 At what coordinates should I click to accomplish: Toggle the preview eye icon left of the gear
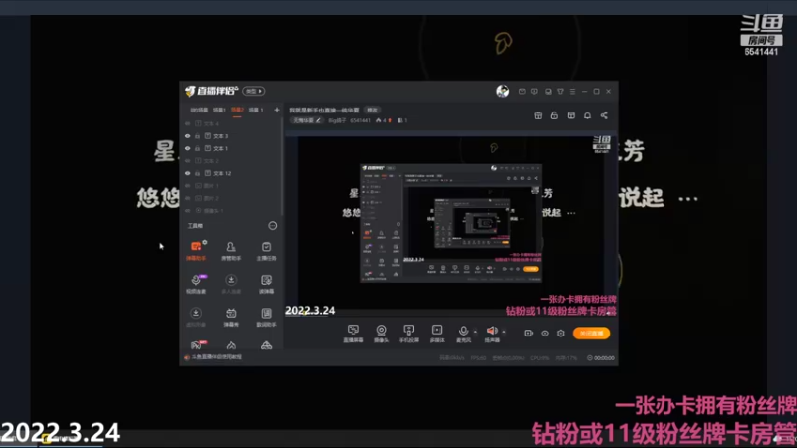click(544, 334)
